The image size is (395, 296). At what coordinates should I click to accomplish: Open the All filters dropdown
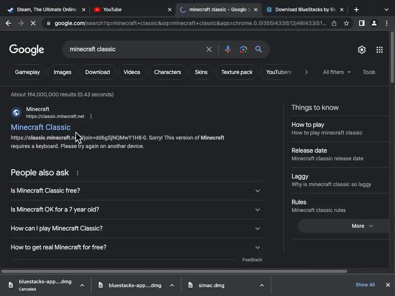tap(337, 72)
